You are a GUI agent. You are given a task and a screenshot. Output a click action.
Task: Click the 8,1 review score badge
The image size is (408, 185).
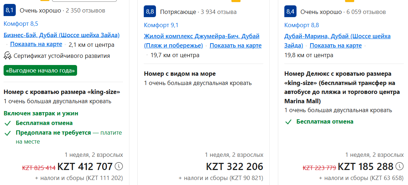(x=10, y=10)
